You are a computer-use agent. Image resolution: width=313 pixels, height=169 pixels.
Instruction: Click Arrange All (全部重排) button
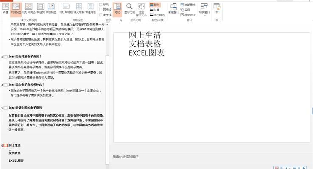click(x=188, y=4)
